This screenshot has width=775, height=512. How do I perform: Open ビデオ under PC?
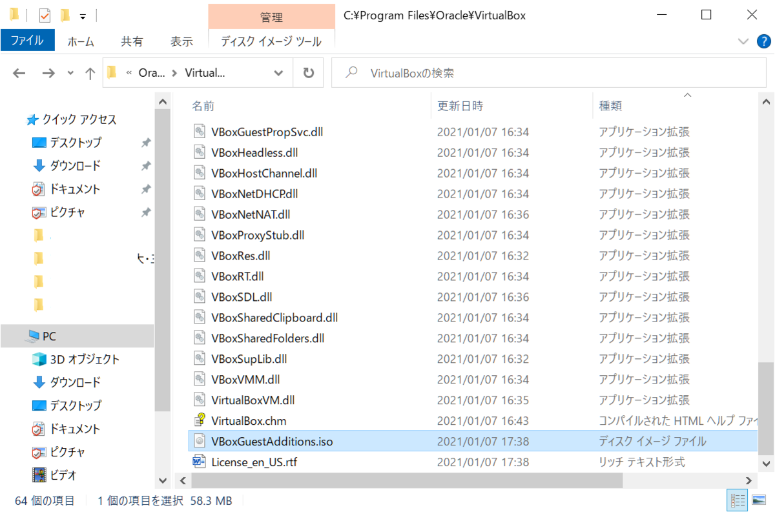pos(55,476)
